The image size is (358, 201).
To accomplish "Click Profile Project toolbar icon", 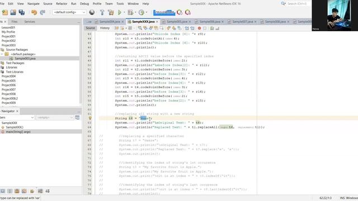I will [x=142, y=12].
